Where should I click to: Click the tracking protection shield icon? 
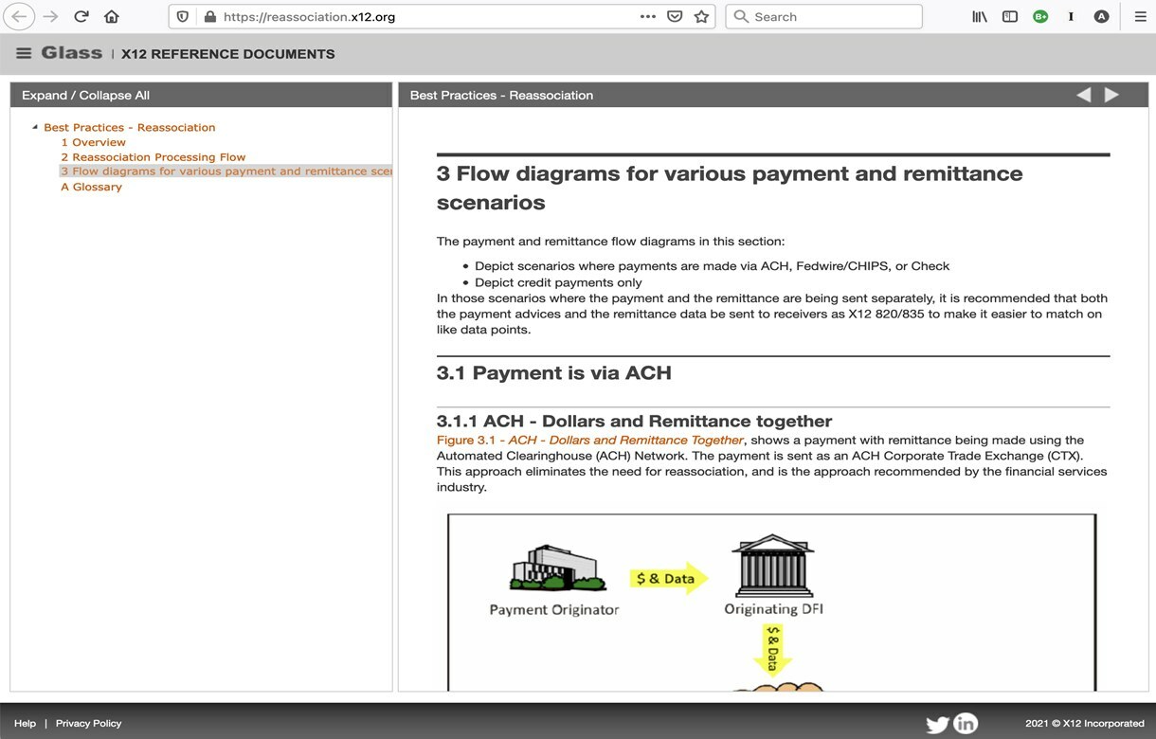tap(183, 16)
